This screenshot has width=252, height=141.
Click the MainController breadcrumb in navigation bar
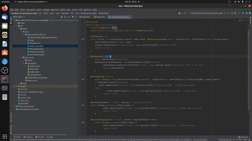(89, 13)
